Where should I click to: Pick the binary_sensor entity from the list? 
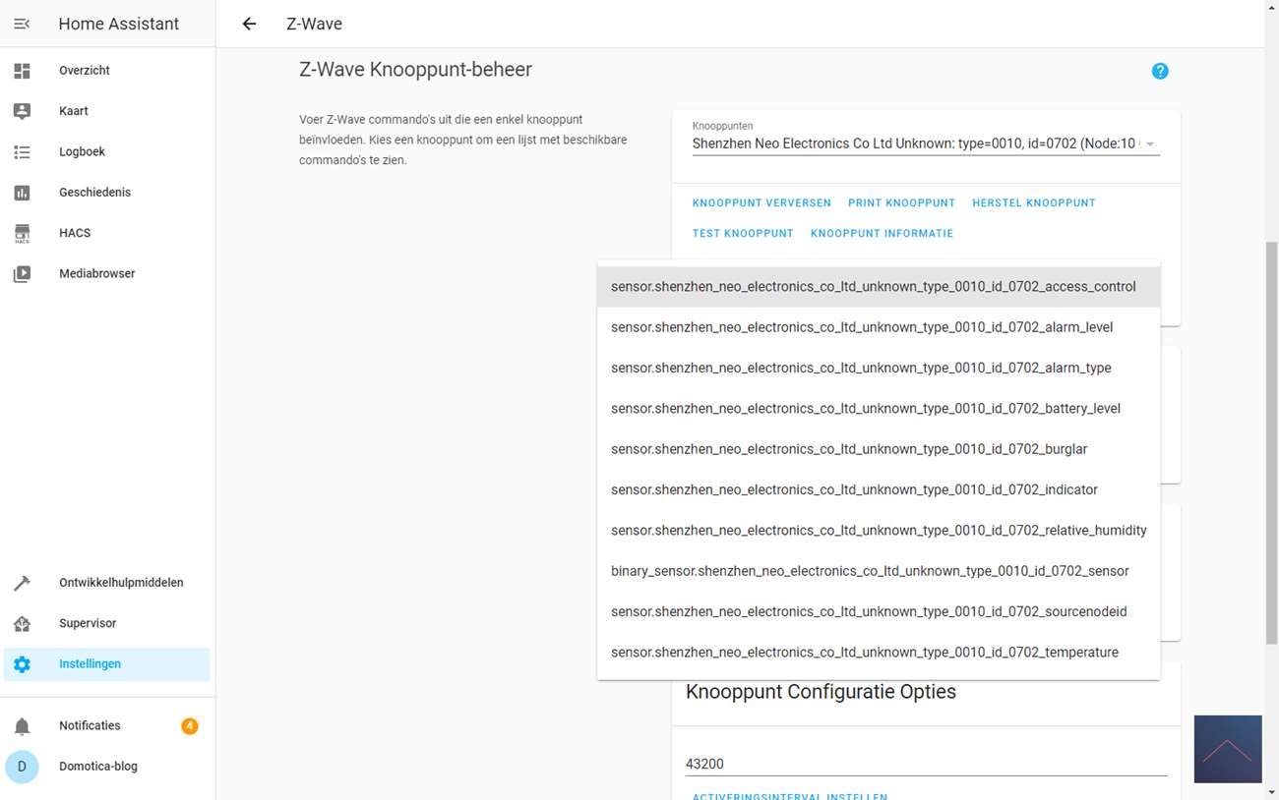tap(869, 570)
